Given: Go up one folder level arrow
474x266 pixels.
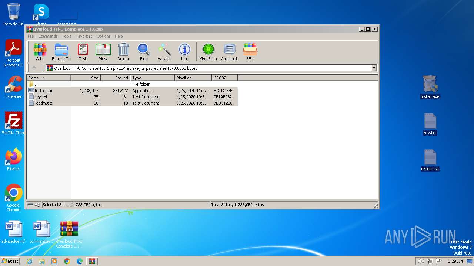Looking at the screenshot, I should 34,68.
